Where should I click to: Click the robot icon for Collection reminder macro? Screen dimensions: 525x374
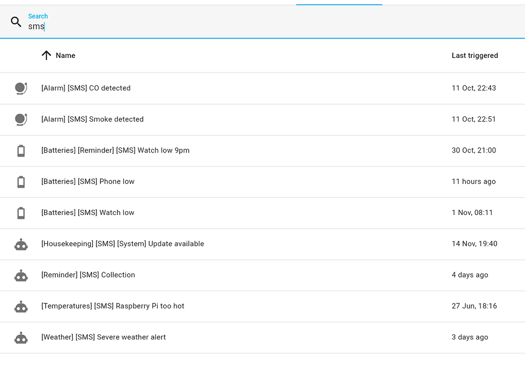coord(21,275)
